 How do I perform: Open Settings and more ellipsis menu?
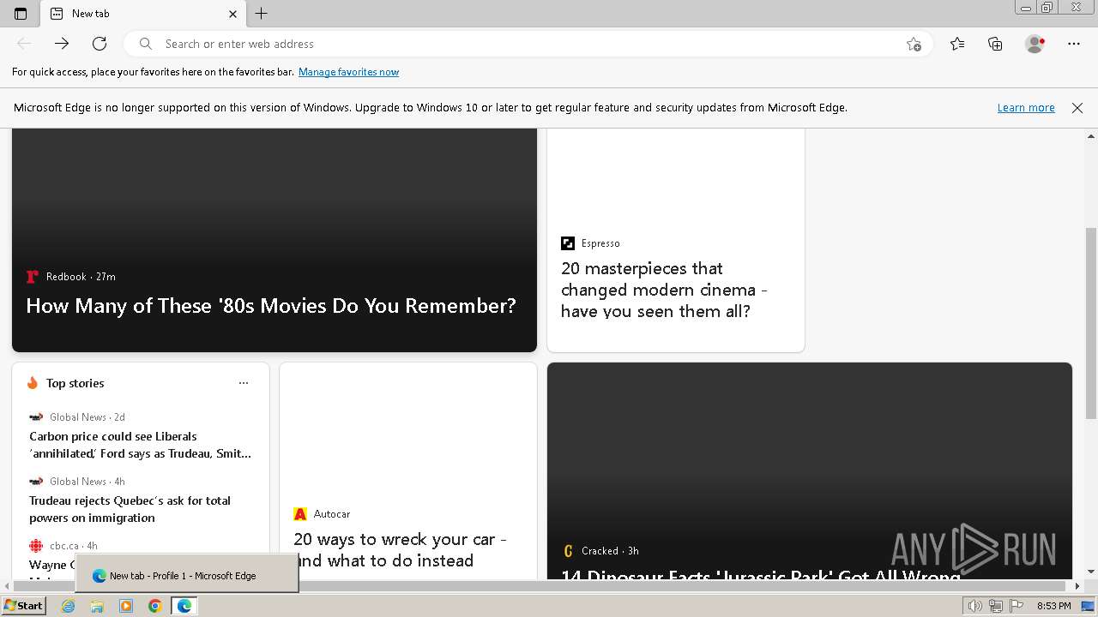(x=1074, y=44)
